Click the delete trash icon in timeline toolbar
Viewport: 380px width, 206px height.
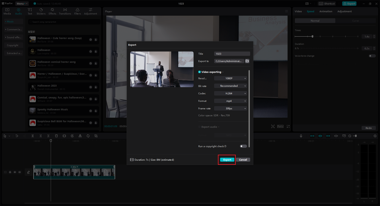[x=56, y=136]
